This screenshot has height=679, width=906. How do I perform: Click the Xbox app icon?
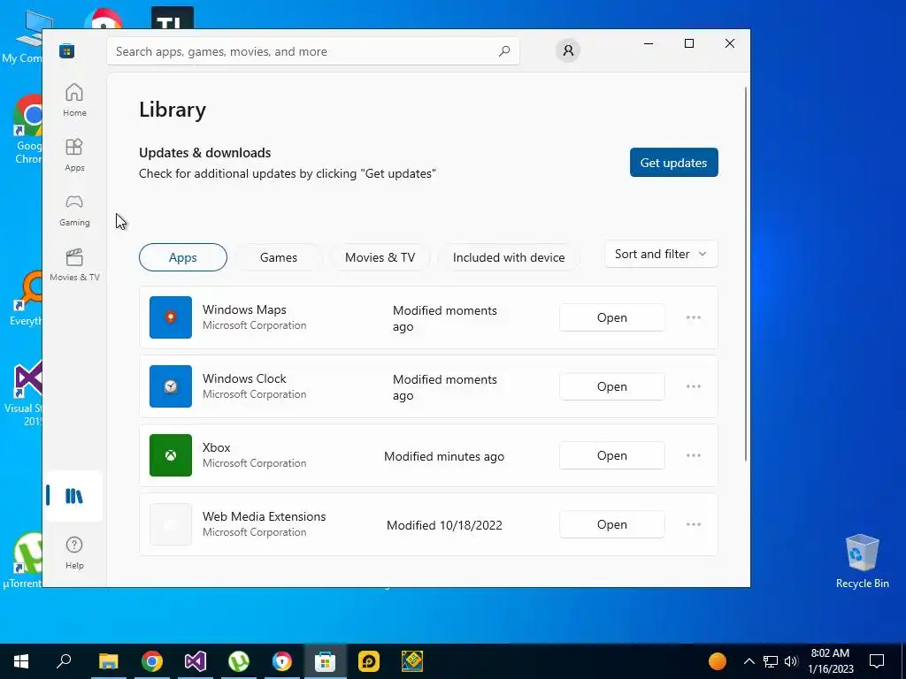171,455
